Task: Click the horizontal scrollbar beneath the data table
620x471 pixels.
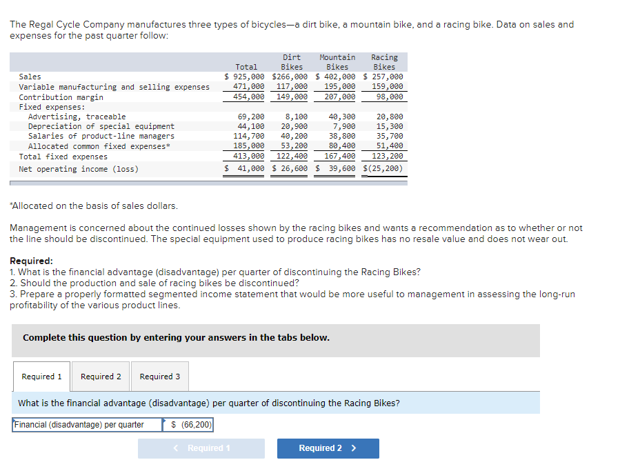Action: 208,183
